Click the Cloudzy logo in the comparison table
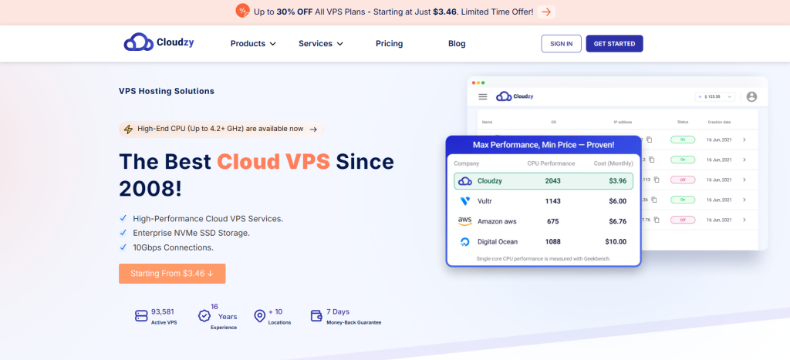Image resolution: width=790 pixels, height=360 pixels. coord(465,180)
